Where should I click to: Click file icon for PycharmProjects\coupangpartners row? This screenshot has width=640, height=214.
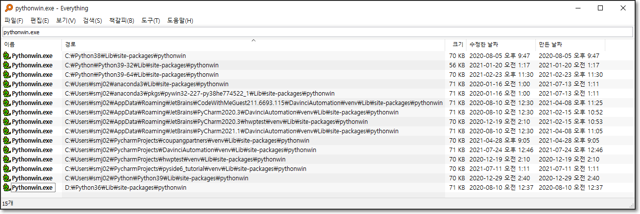pos(6,141)
